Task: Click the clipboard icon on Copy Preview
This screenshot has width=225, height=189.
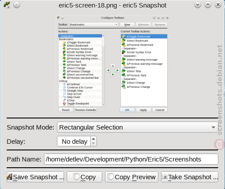Action: point(110,177)
